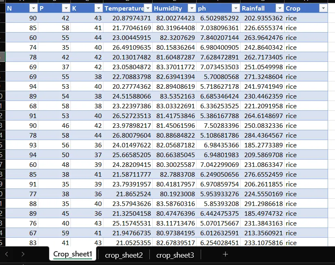The width and height of the screenshot is (335, 265).
Task: Open the Crop column filter dropdown
Action: [323, 8]
